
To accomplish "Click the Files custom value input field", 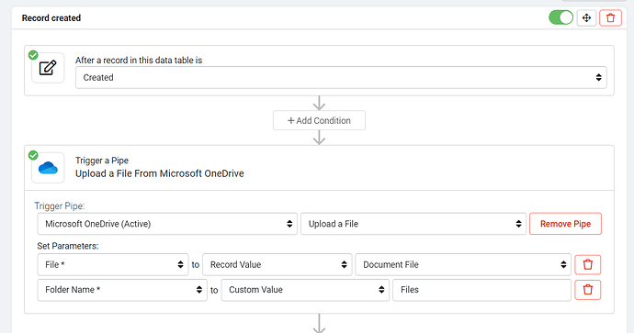I will coord(481,290).
